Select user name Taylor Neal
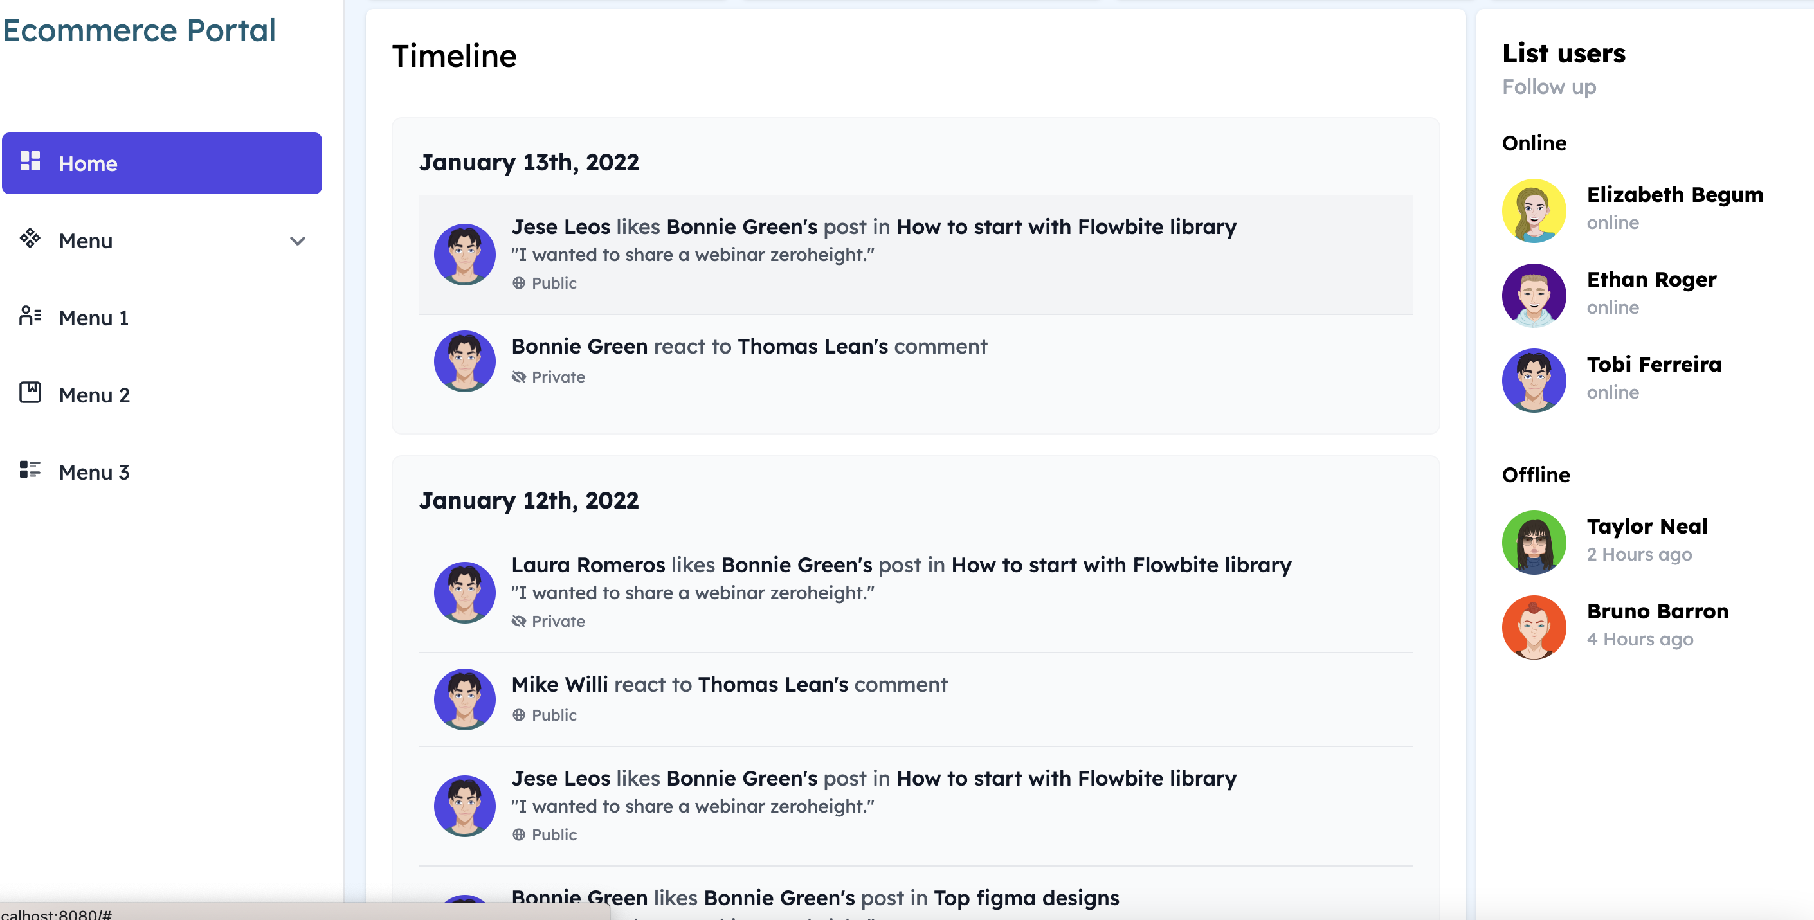This screenshot has height=920, width=1814. (1647, 527)
